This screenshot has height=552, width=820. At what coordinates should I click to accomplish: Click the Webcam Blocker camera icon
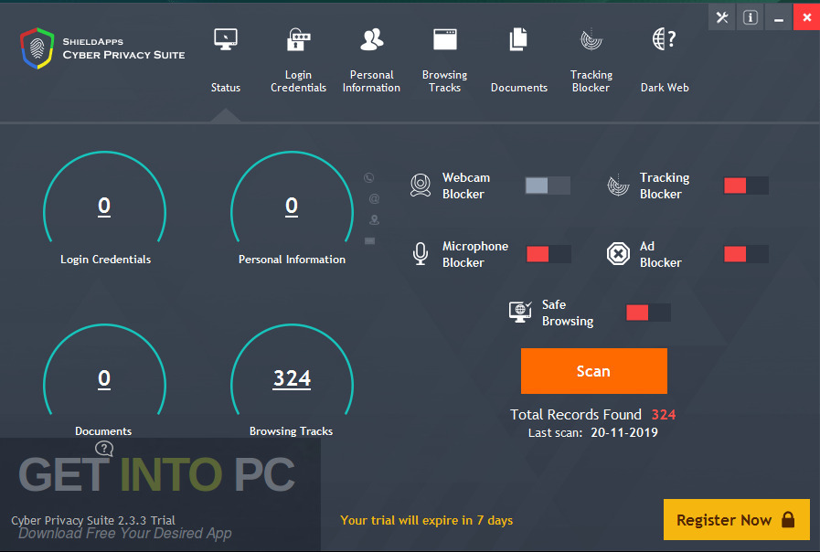[x=421, y=185]
